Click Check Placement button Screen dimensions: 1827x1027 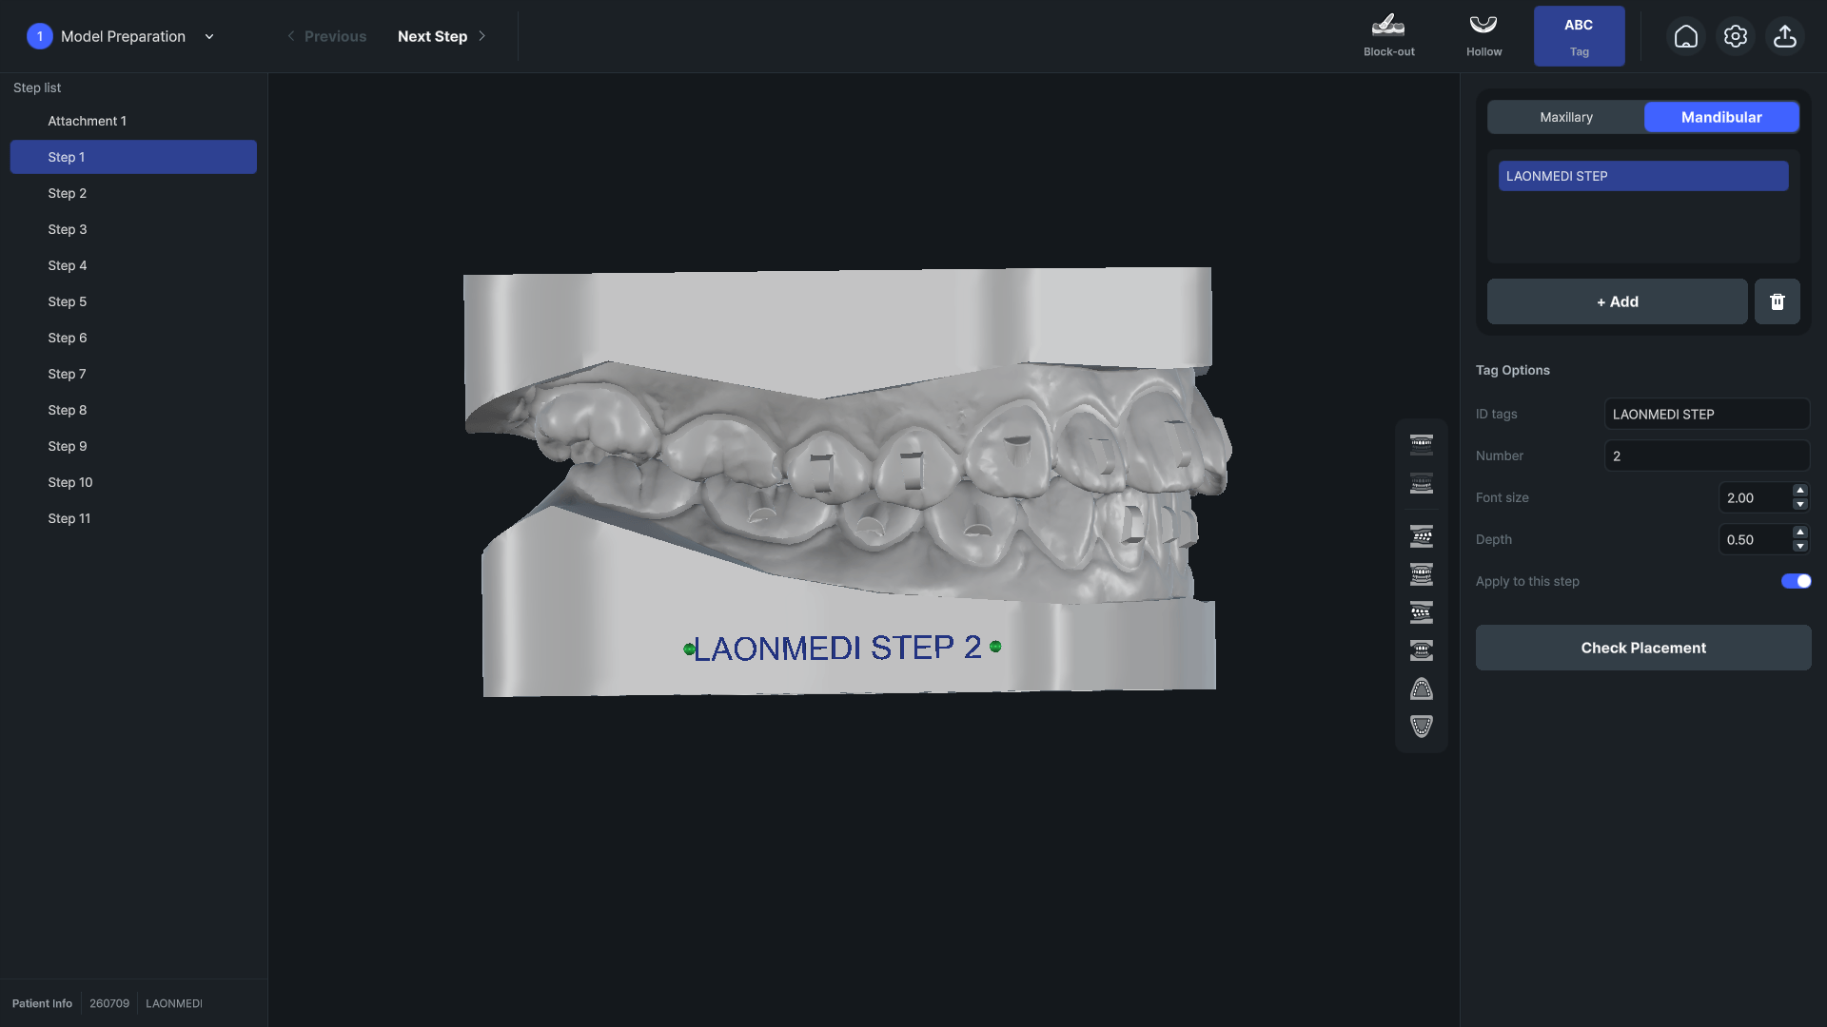tap(1642, 648)
